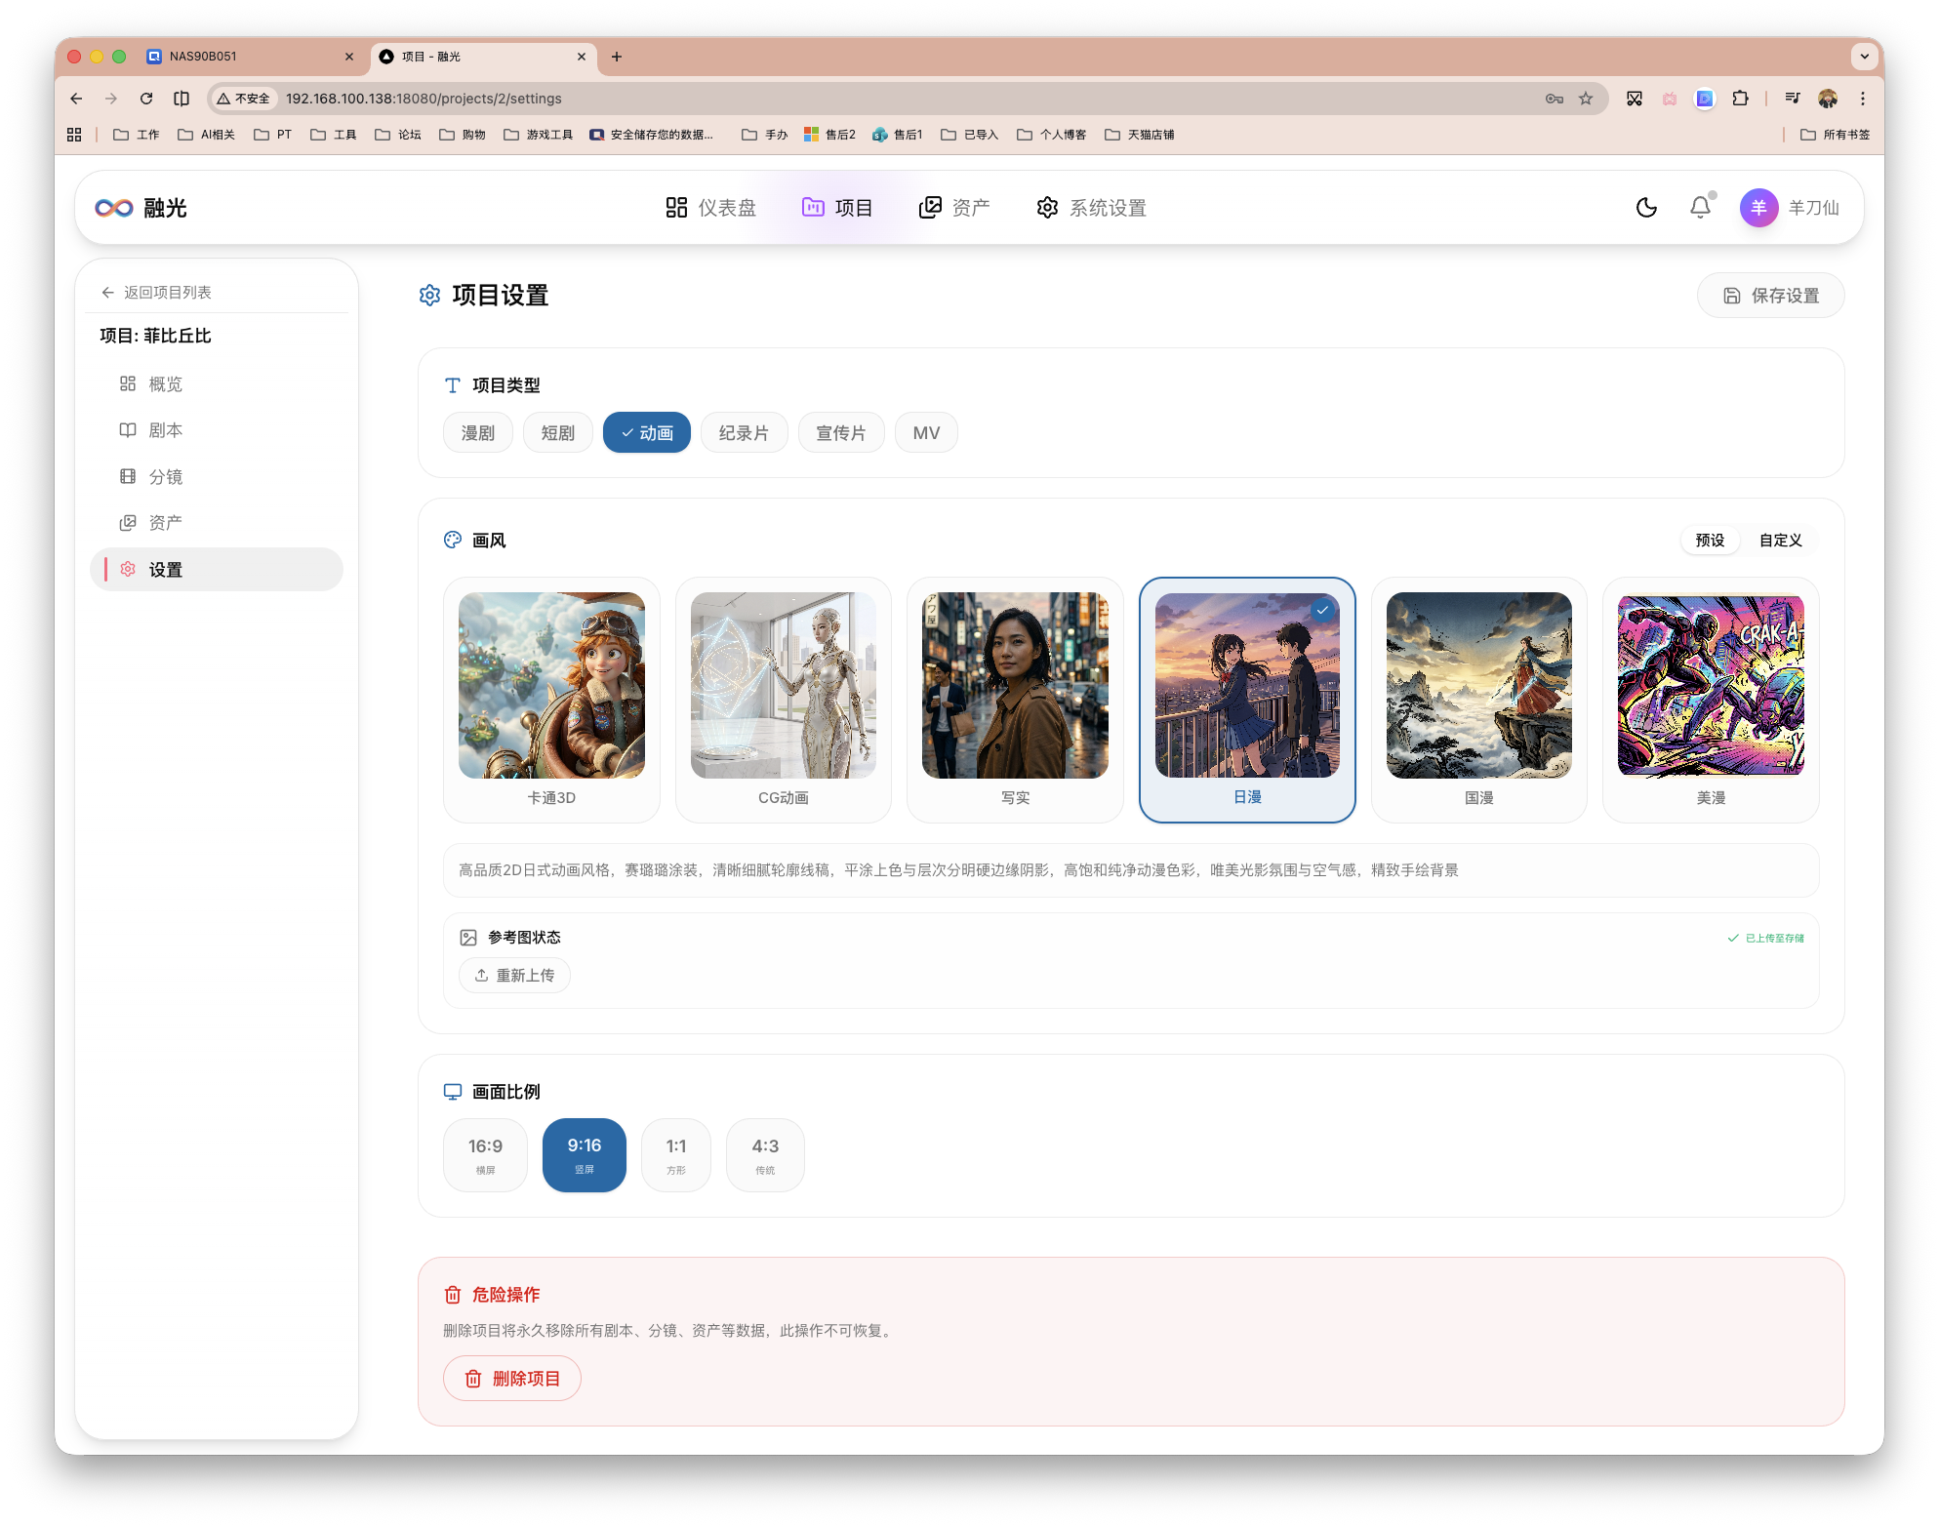Open the 工作 bookmarks folder
This screenshot has width=1939, height=1527.
point(137,135)
